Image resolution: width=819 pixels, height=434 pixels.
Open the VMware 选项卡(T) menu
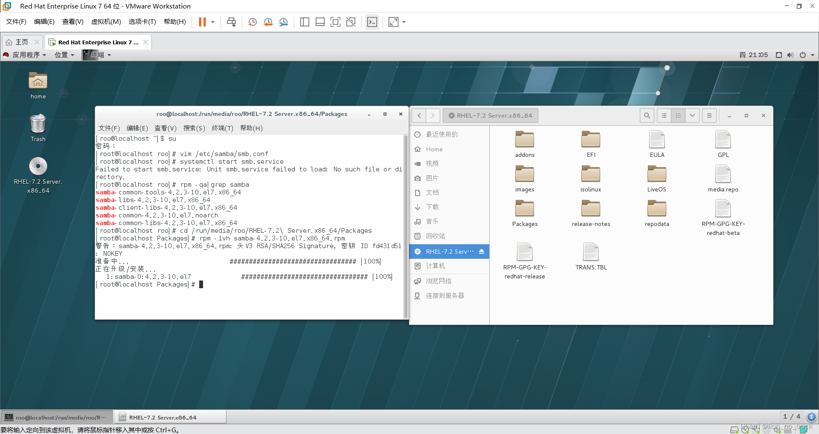pyautogui.click(x=142, y=22)
